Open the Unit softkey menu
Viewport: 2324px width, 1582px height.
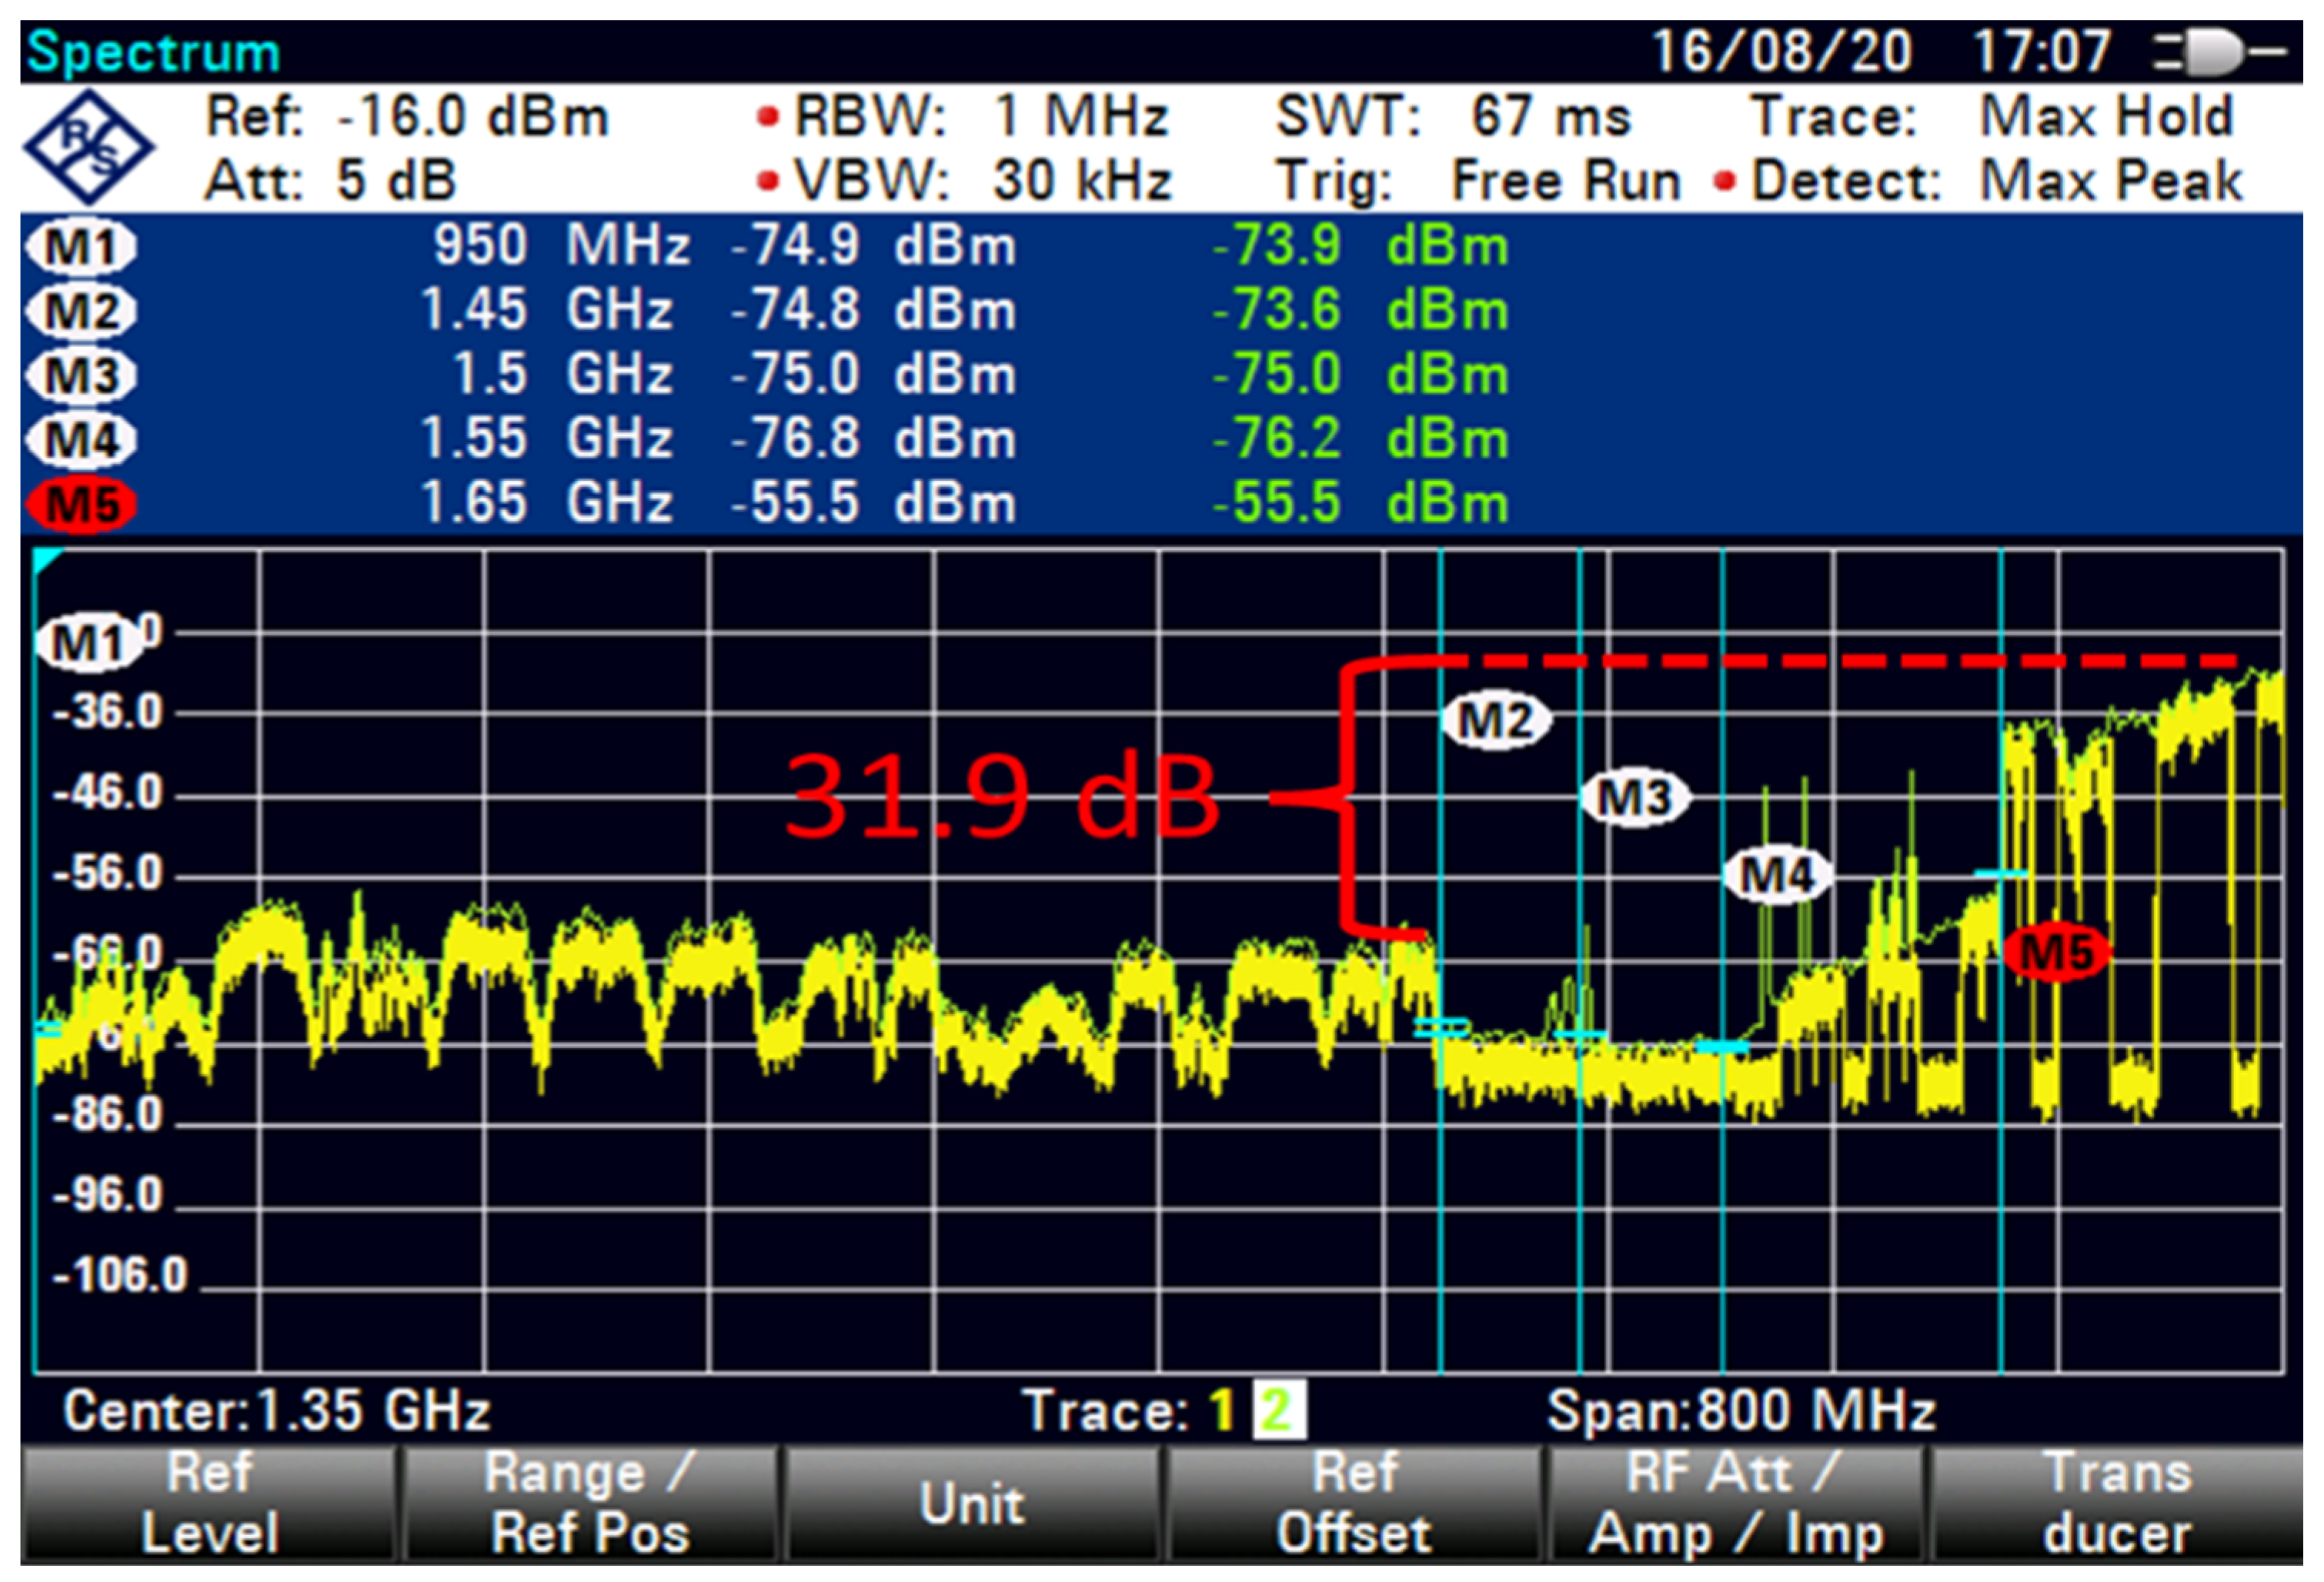click(971, 1503)
